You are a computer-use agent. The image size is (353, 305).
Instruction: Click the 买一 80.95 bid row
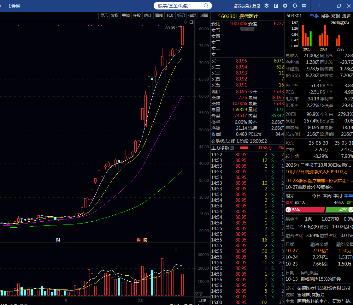pos(247,61)
